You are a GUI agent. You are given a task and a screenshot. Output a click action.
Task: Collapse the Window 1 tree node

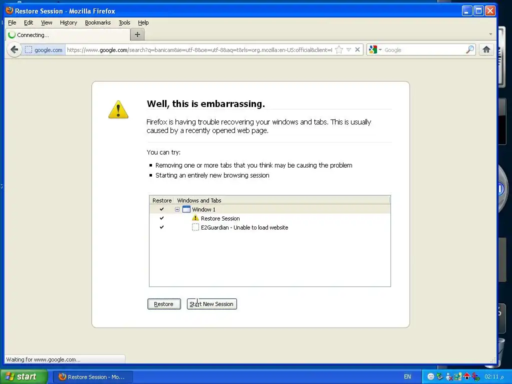coord(177,209)
